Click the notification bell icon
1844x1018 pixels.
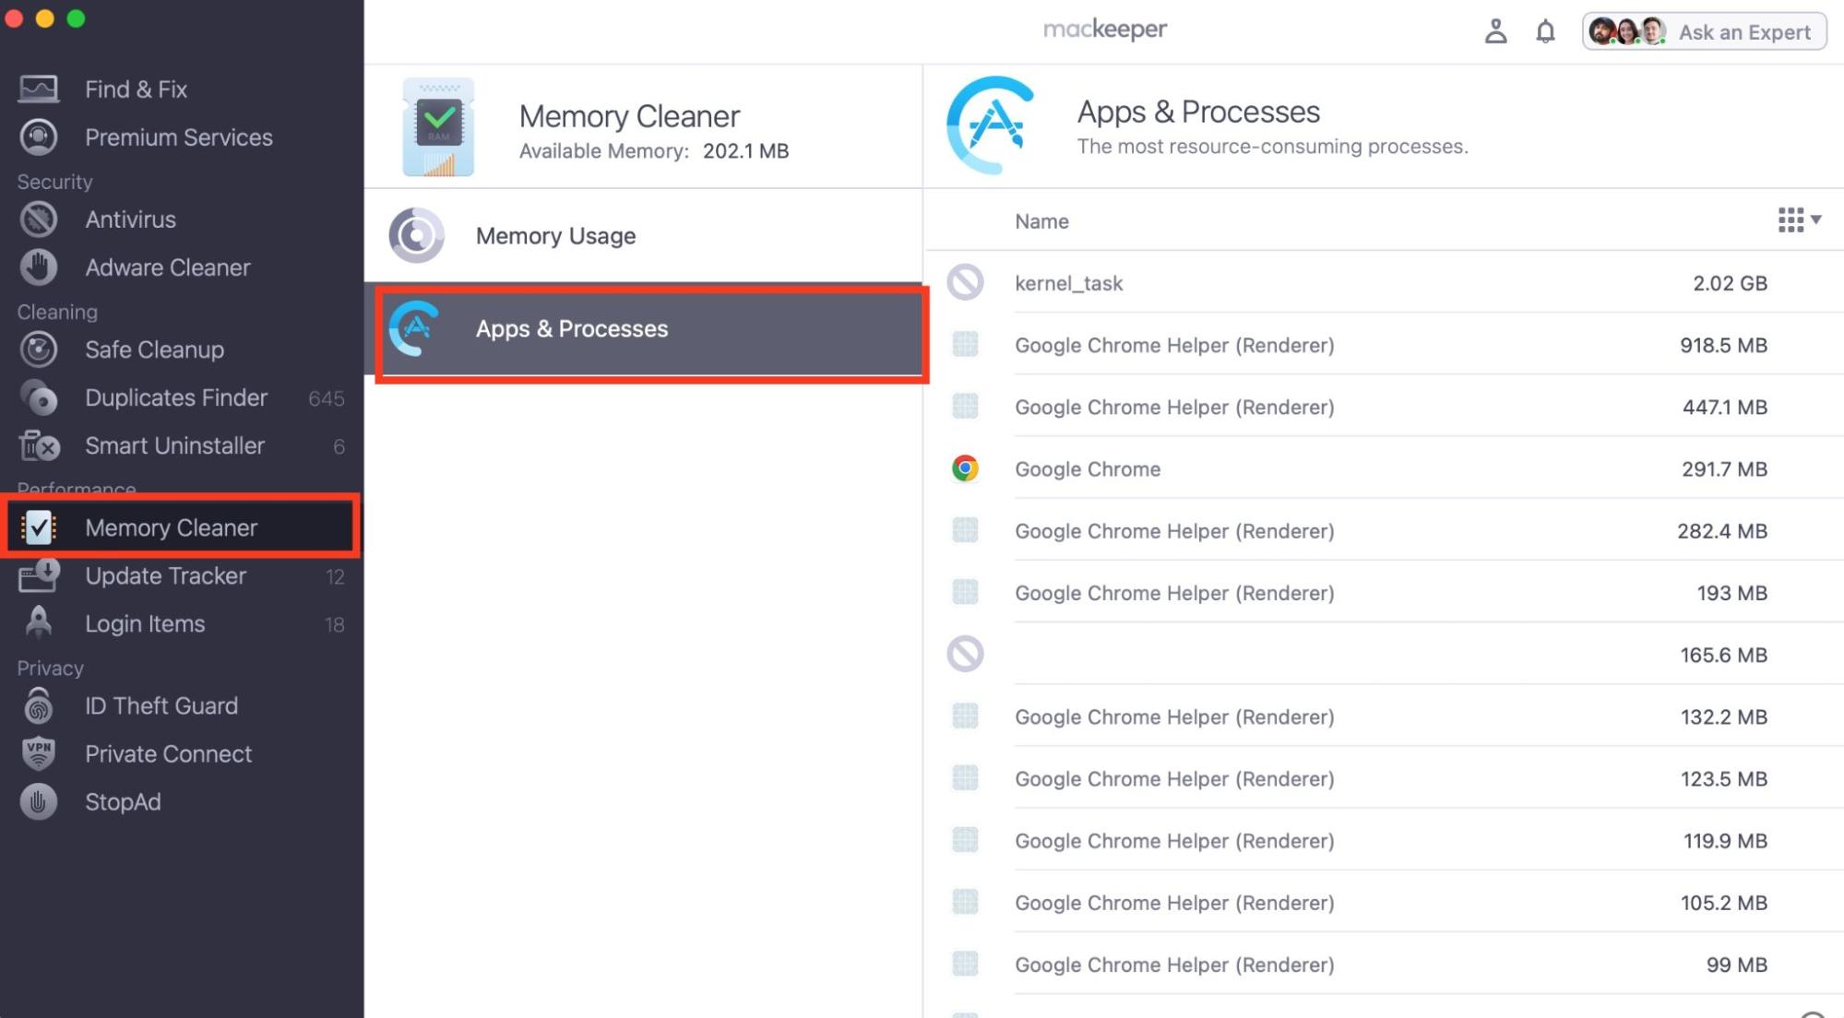[x=1545, y=30]
